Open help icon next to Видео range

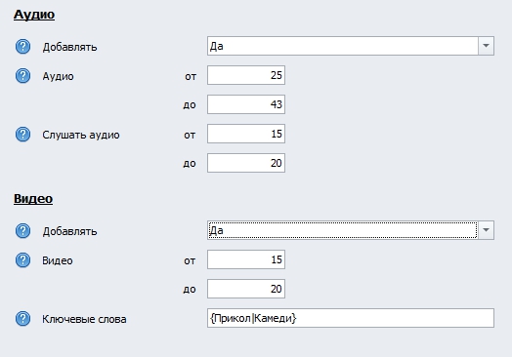[22, 260]
